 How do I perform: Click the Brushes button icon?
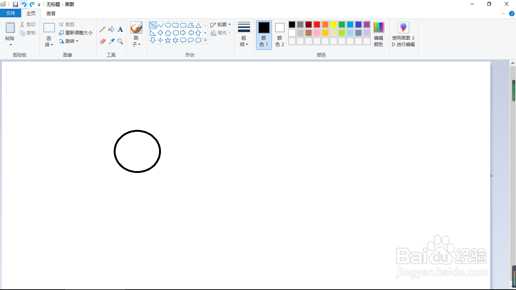tap(136, 28)
